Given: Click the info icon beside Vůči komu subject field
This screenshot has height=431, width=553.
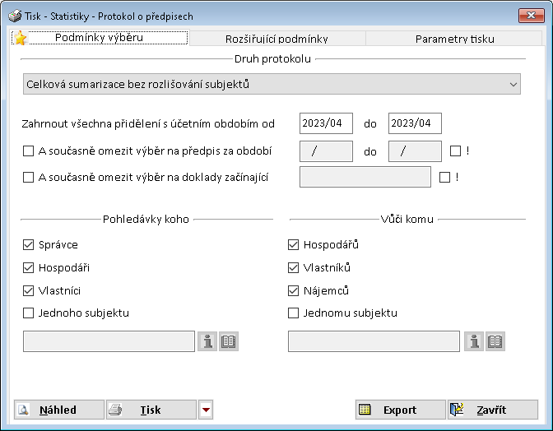Looking at the screenshot, I should 473,342.
